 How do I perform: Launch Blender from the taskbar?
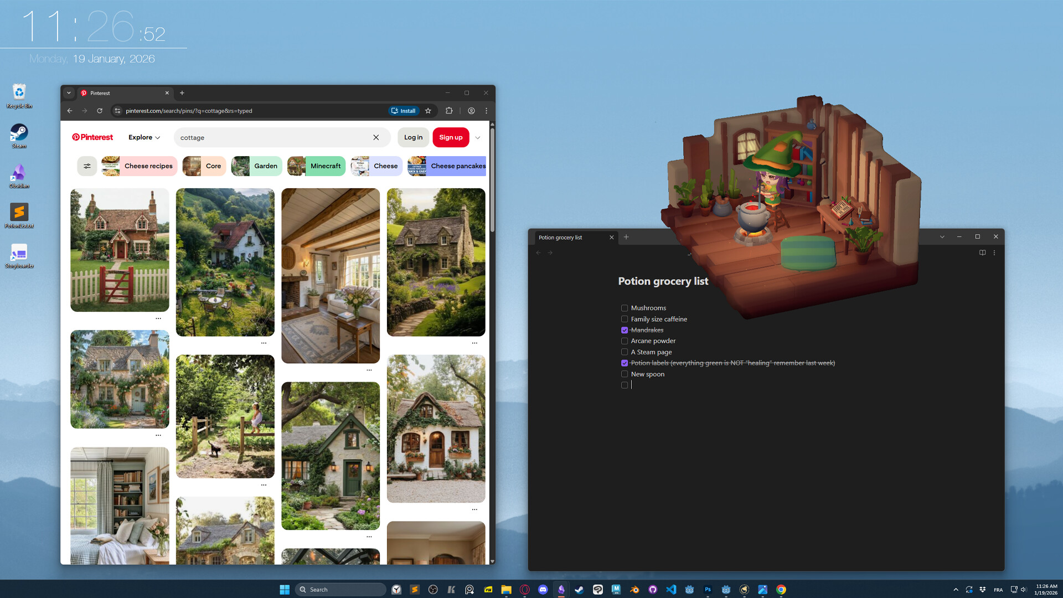coord(634,589)
